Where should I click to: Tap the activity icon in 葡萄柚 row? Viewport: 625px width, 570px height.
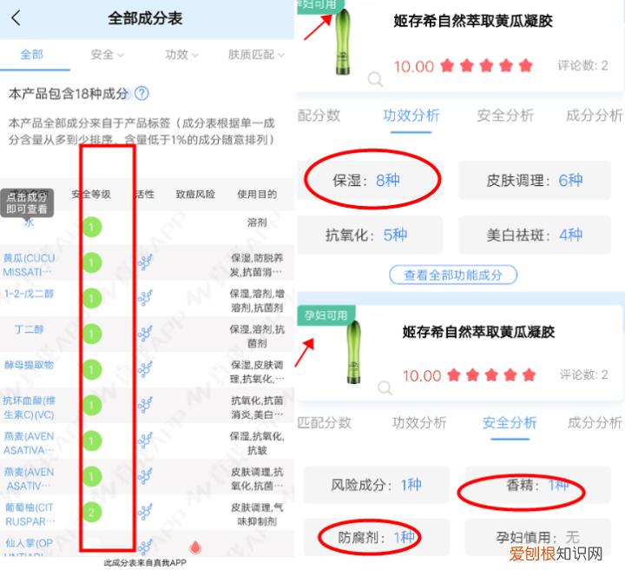145,512
